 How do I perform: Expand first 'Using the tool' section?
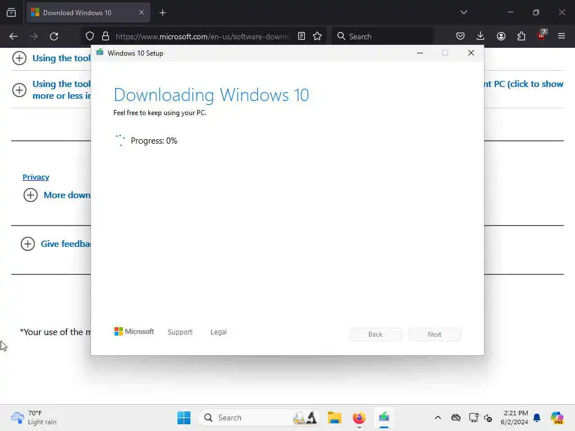coord(19,58)
